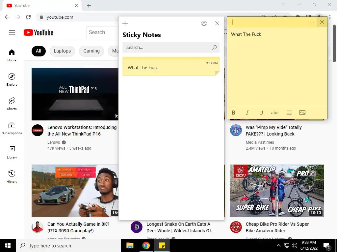Add new note in Sticky Notes list
The height and width of the screenshot is (252, 337).
(125, 23)
